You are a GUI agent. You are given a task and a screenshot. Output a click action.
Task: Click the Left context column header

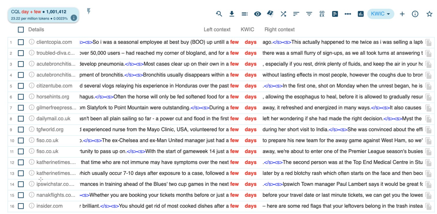(x=217, y=30)
